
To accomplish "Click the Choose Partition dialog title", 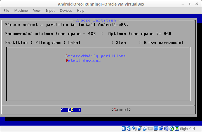I will click(x=96, y=20).
